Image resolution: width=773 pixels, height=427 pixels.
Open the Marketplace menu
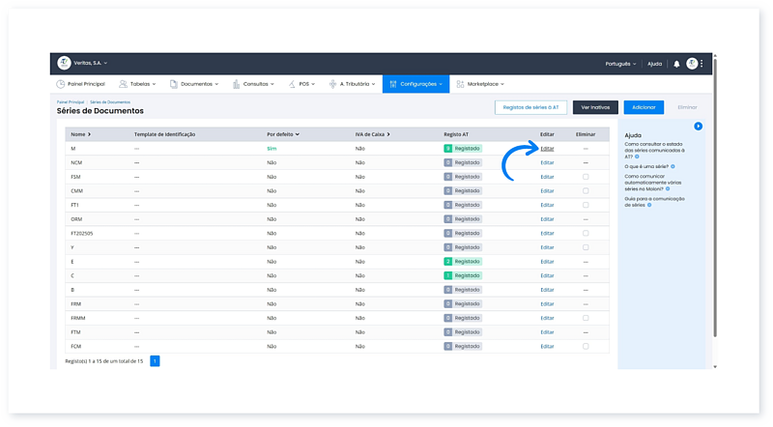(486, 84)
